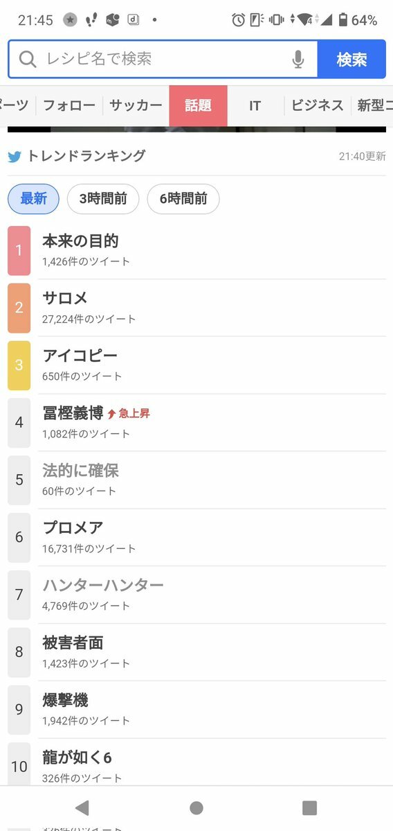Tap the Android home circle button
This screenshot has width=393, height=831.
coord(196,807)
